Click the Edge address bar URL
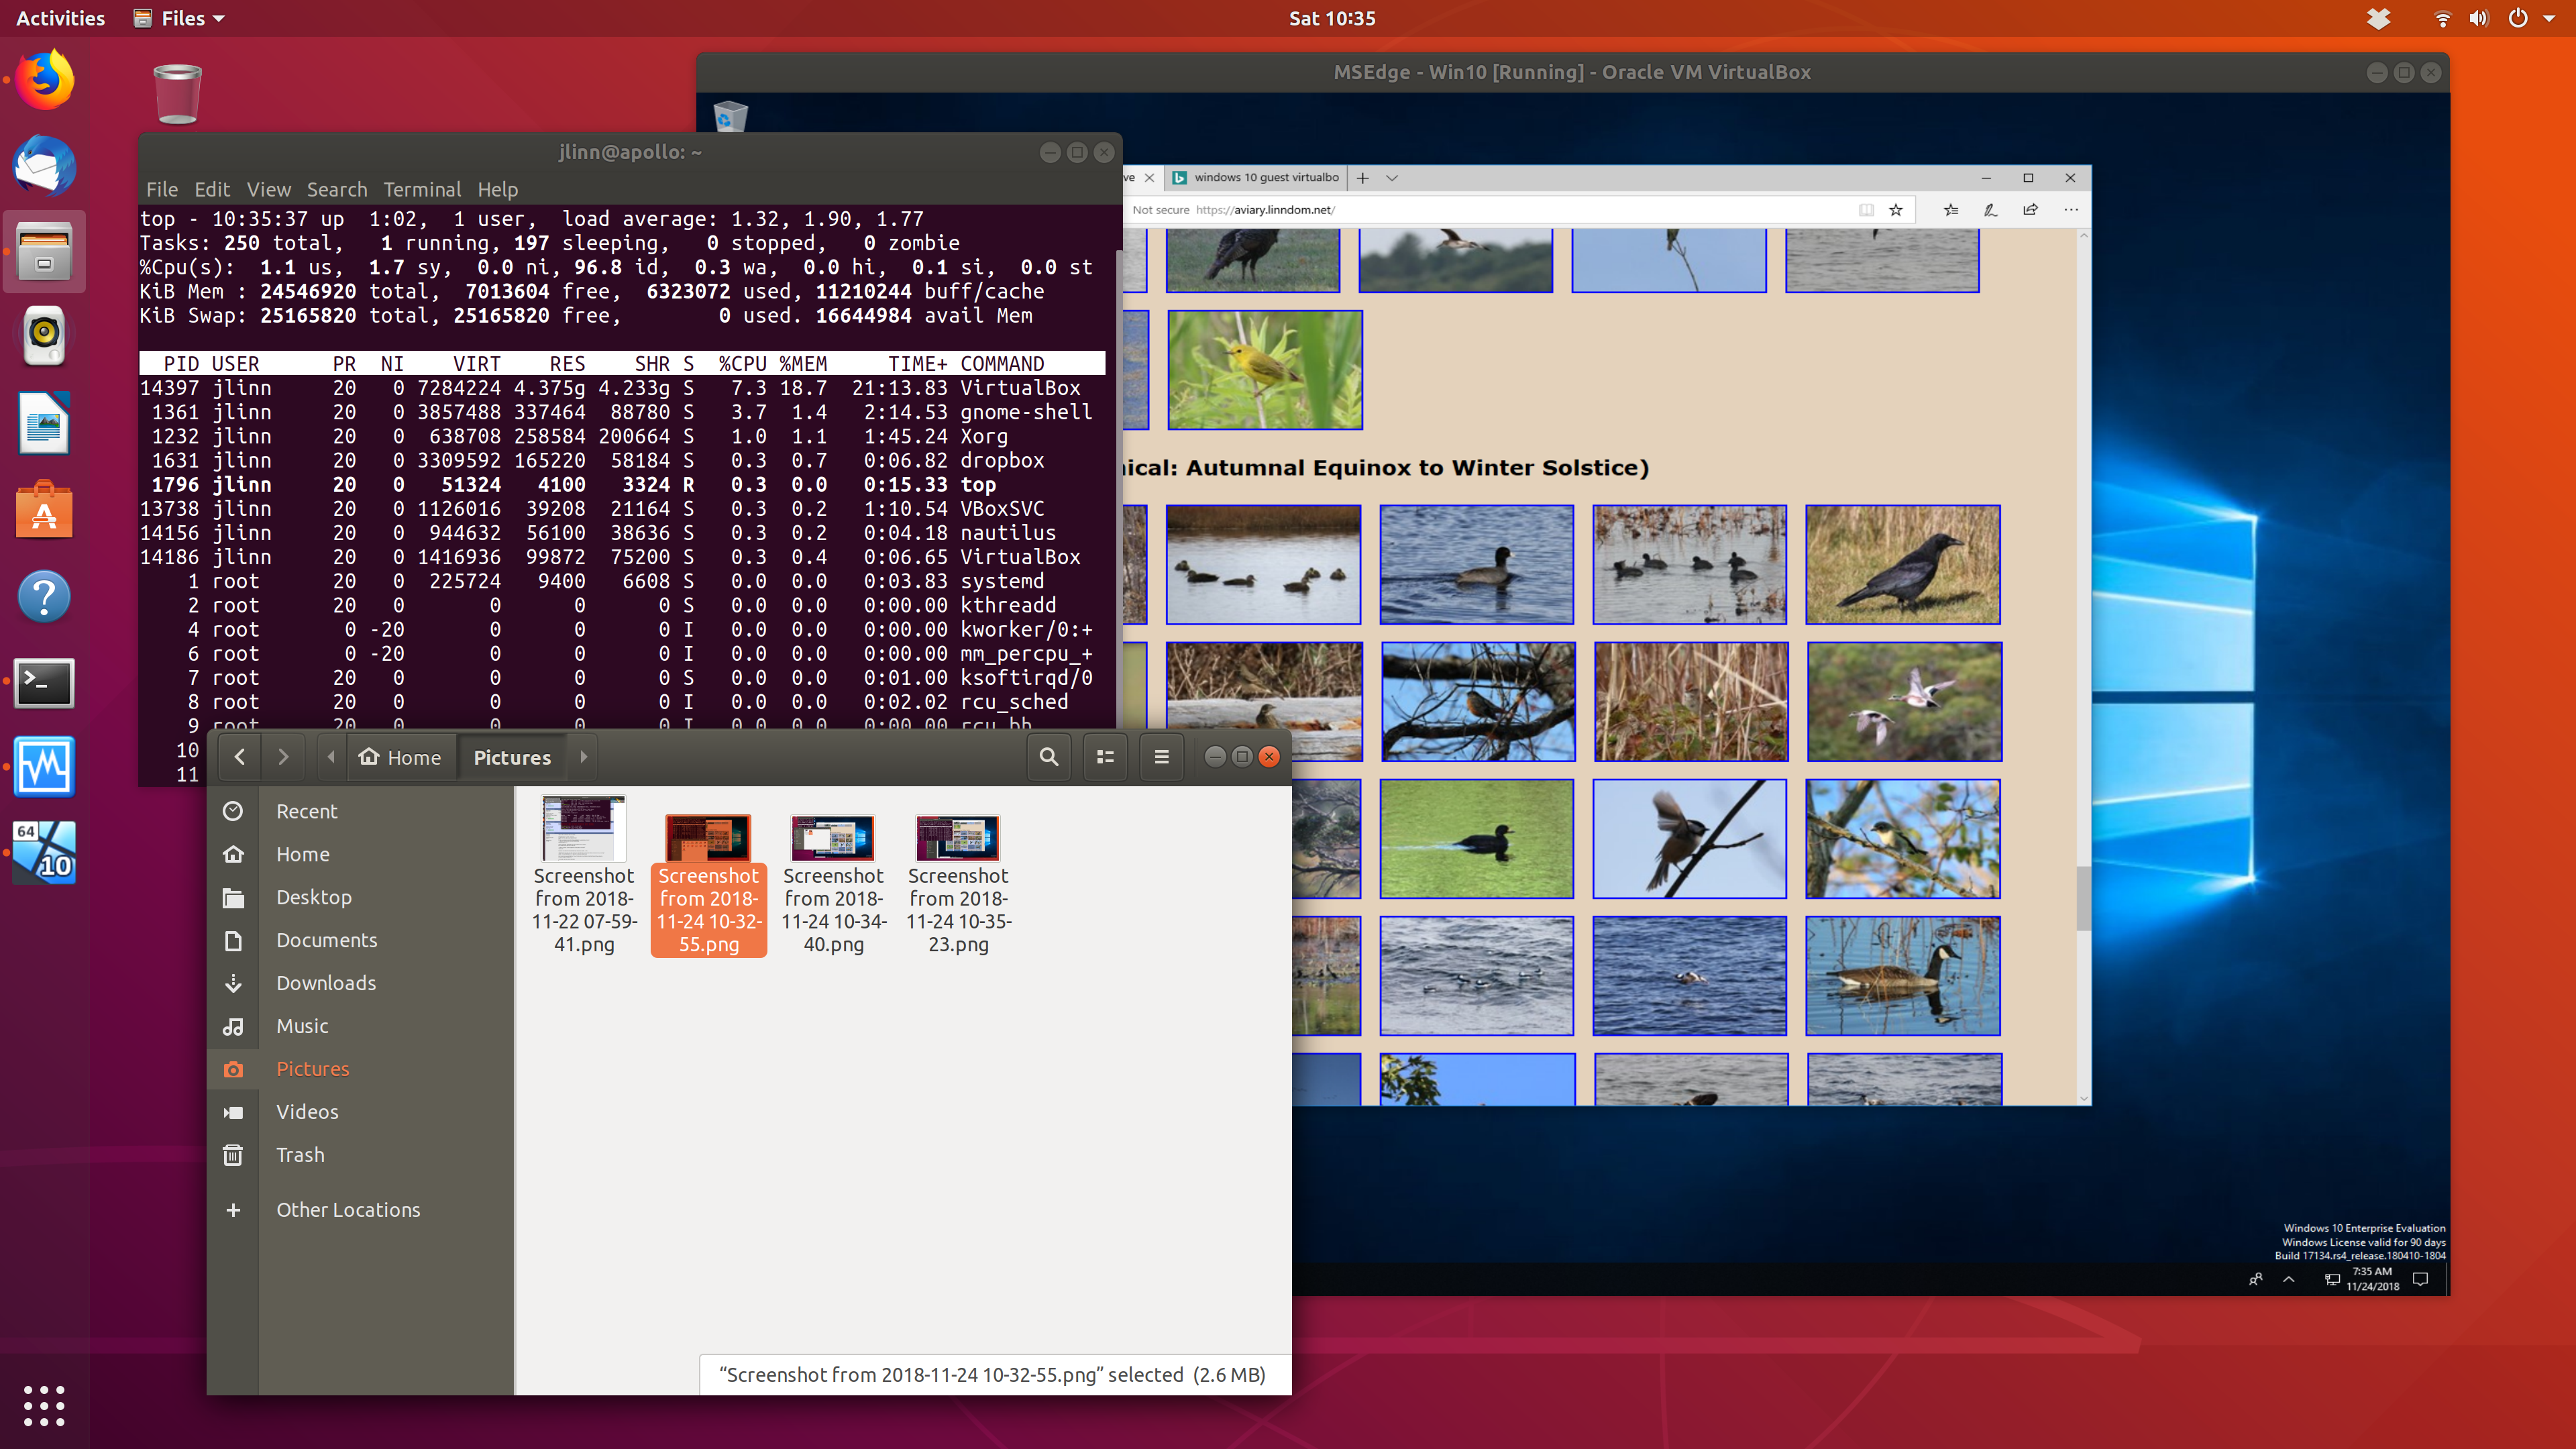The image size is (2576, 1449). click(1264, 210)
